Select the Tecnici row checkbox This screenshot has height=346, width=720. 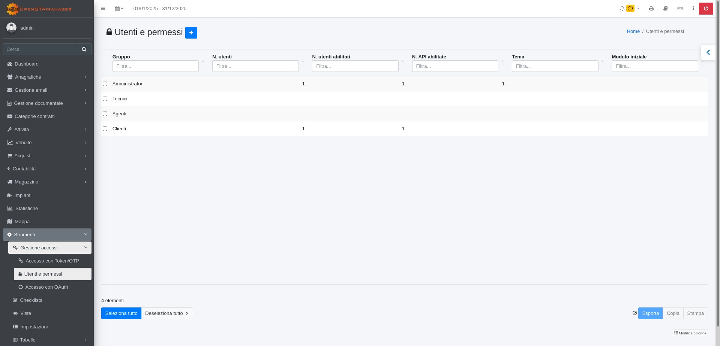point(105,99)
